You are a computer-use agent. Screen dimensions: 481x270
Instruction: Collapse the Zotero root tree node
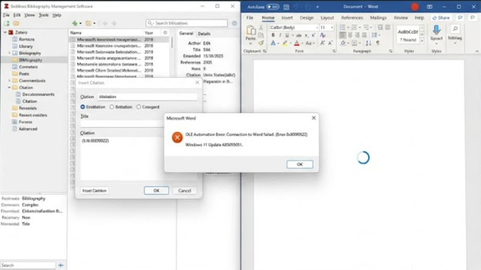click(x=5, y=32)
